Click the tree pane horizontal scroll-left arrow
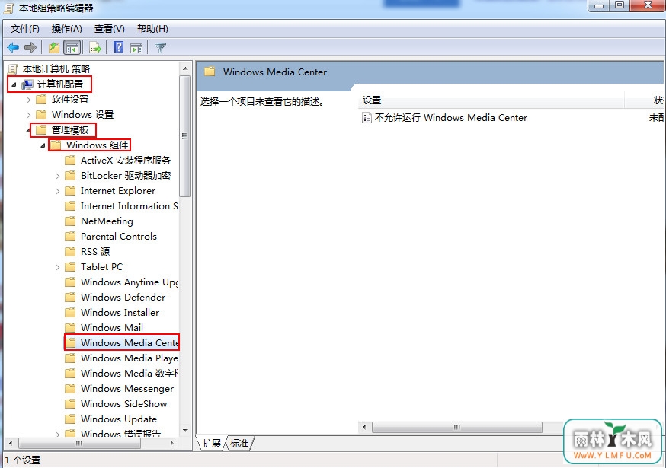 (x=10, y=444)
